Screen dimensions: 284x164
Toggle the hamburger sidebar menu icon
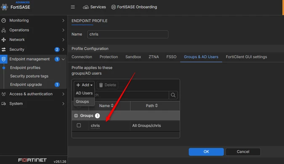[73, 7]
